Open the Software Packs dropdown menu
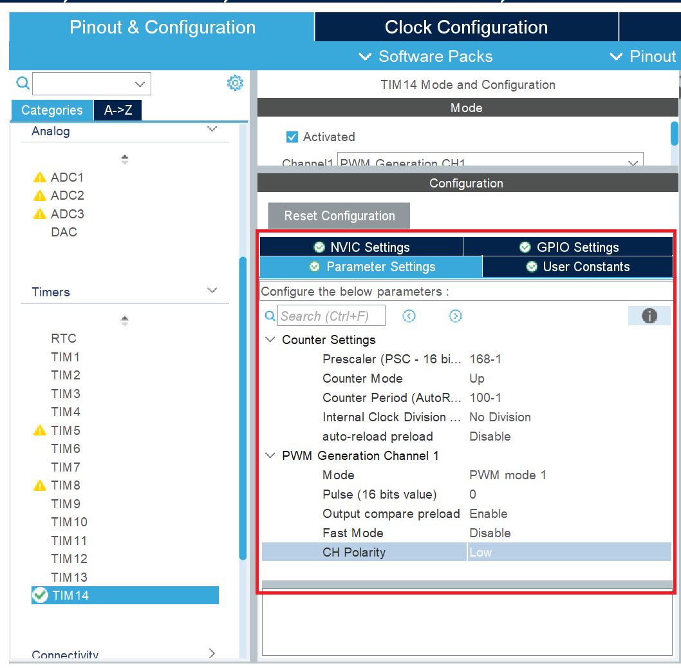This screenshot has height=668, width=681. pos(426,57)
